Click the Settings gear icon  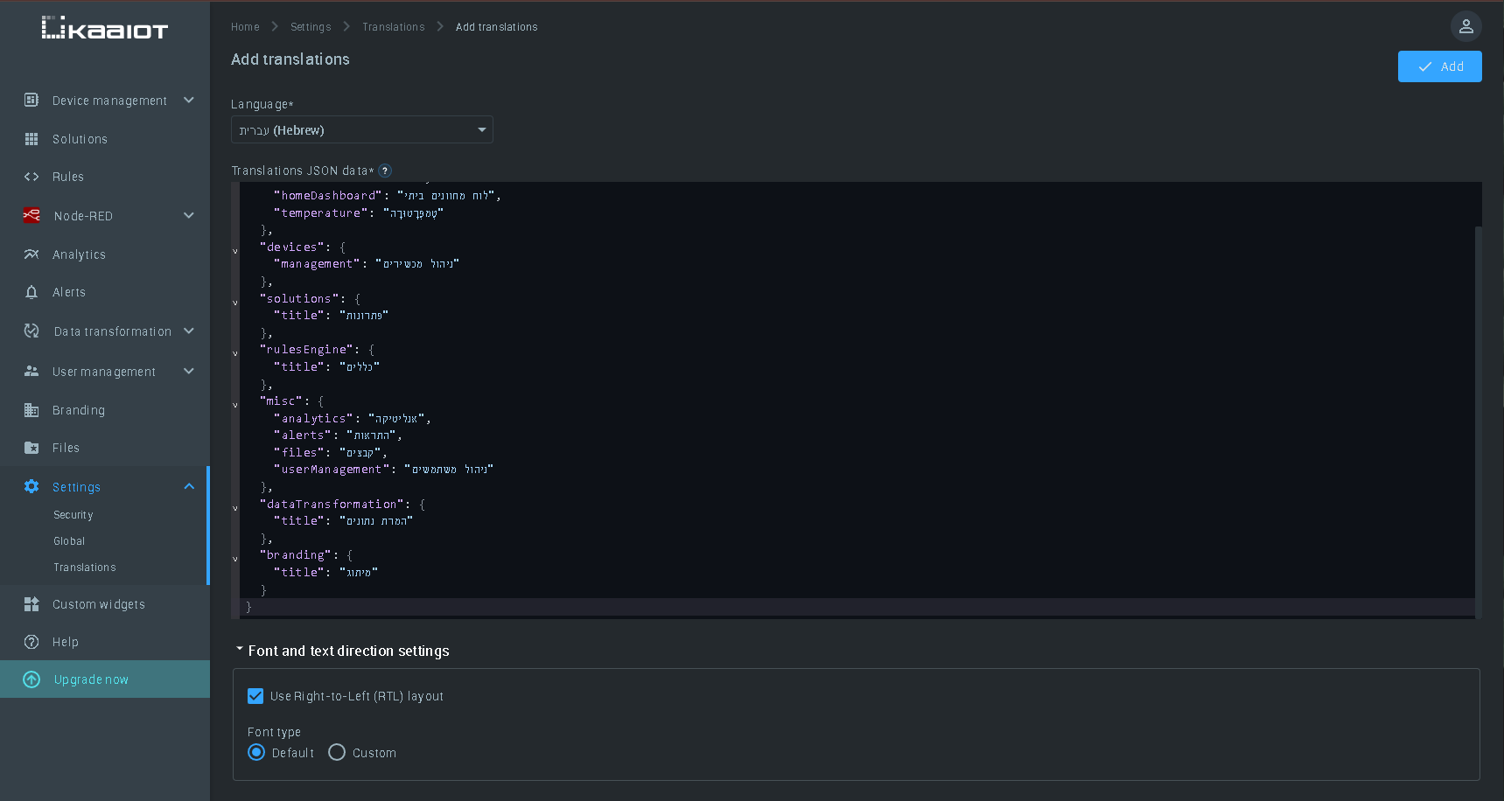31,486
